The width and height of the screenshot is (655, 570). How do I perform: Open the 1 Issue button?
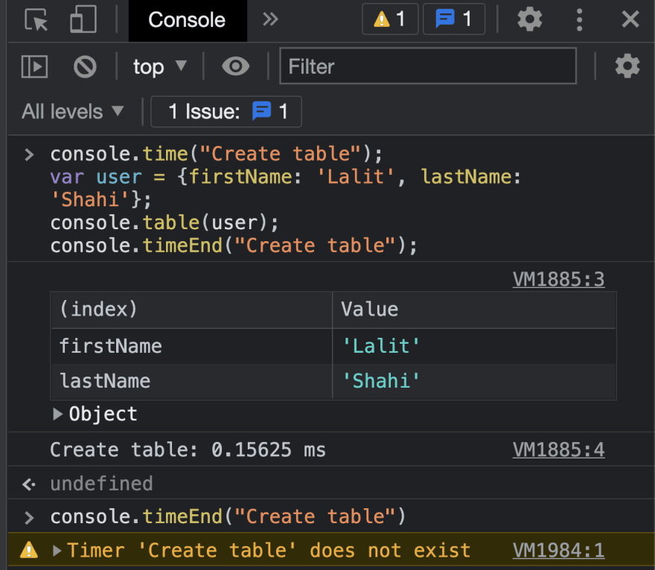pos(226,112)
